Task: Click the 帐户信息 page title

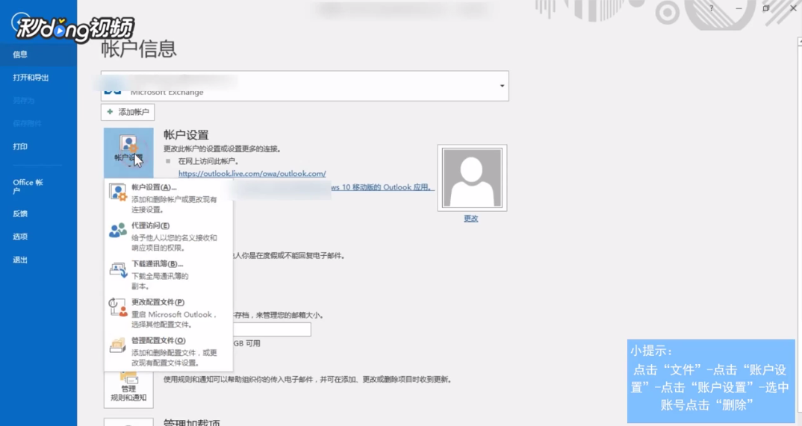Action: (139, 49)
